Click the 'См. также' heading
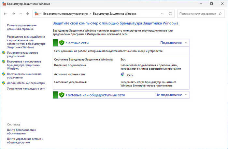Viewport: 228px width, 149px height. coord(14,125)
